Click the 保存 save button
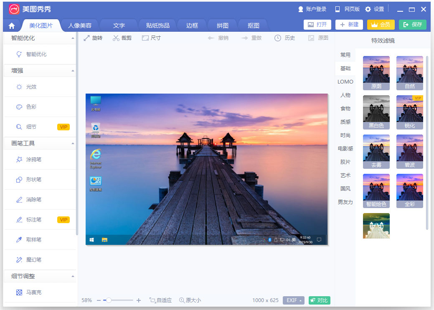This screenshot has width=434, height=310. pos(412,25)
